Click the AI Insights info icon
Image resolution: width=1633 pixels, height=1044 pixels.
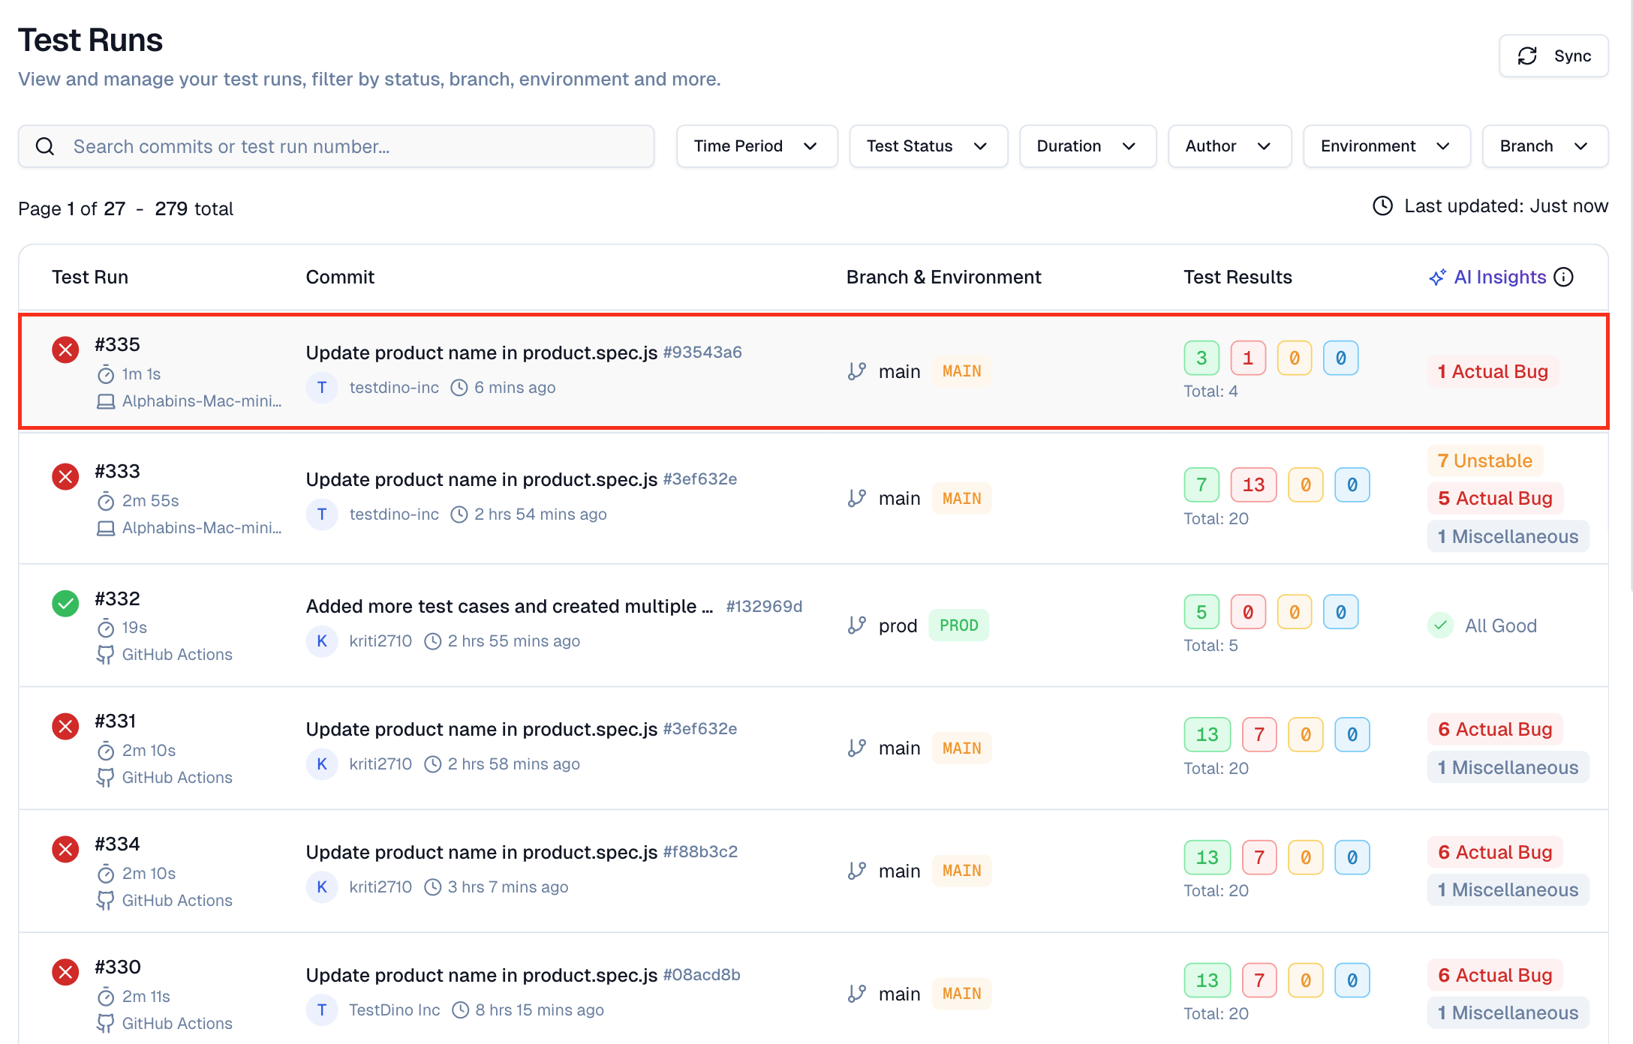(x=1564, y=277)
